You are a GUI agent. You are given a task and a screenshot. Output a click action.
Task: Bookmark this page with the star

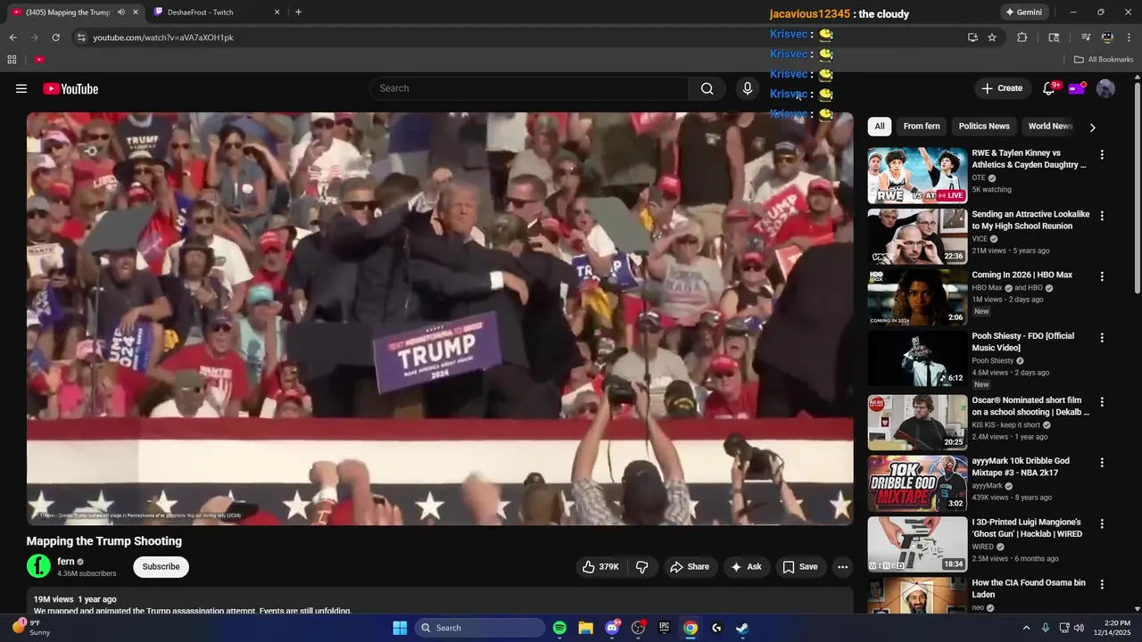992,37
